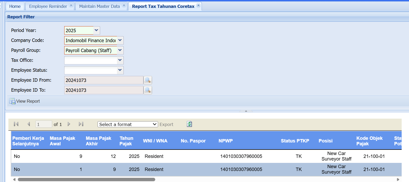409x182 pixels.
Task: Switch to the Home tab
Action: pos(15,6)
